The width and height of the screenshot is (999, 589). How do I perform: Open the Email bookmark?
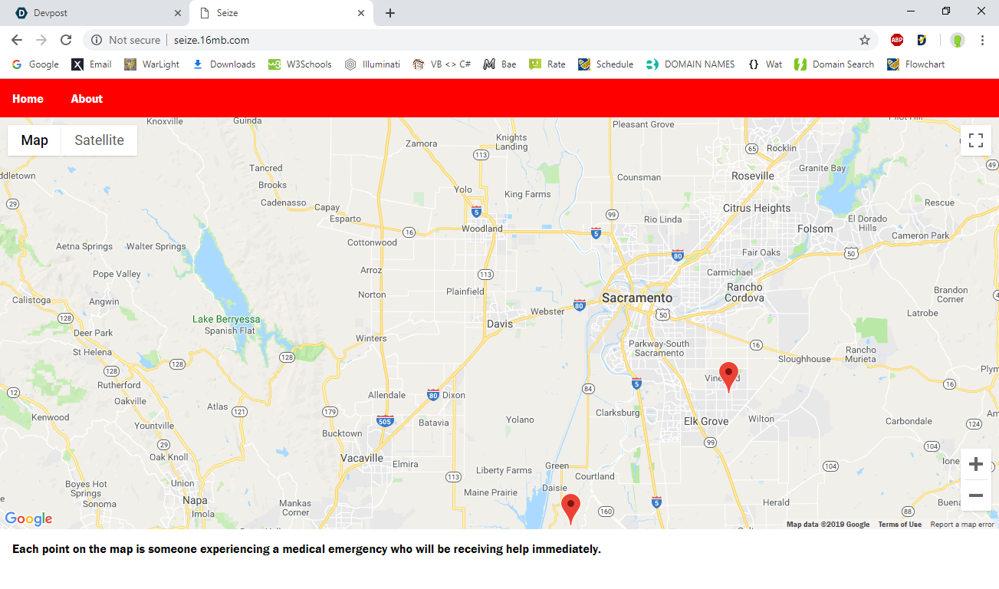[92, 64]
